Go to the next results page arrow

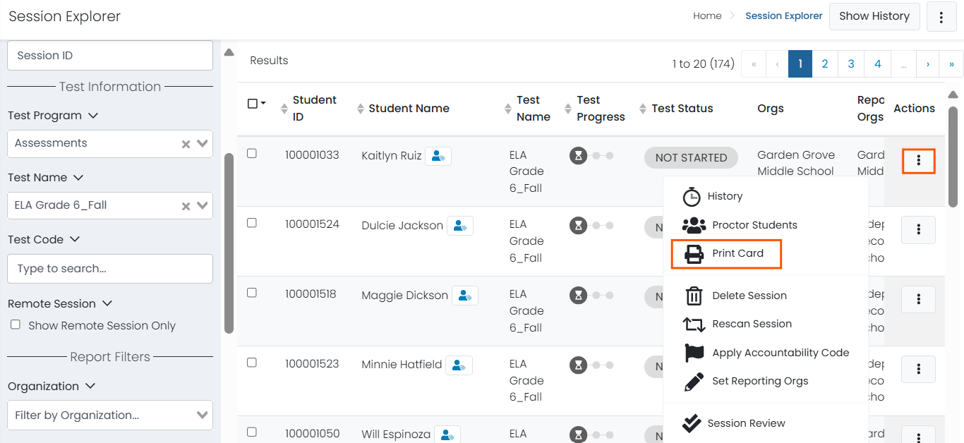[x=928, y=63]
